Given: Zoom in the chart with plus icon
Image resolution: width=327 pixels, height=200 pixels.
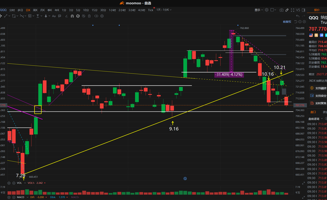Looking at the screenshot, I should click(x=304, y=22).
